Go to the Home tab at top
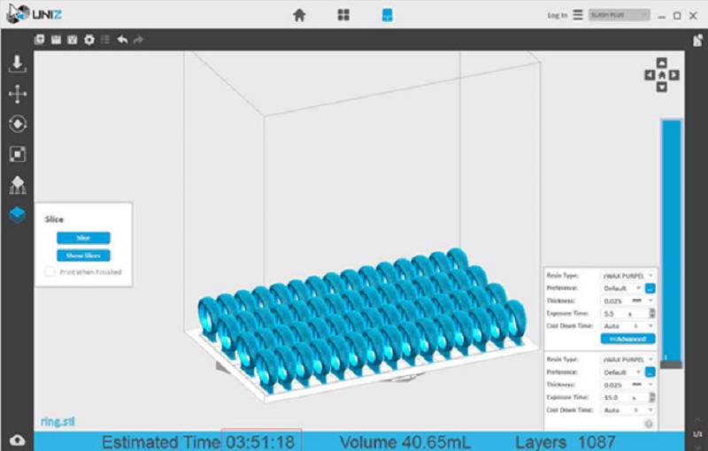708x451 pixels. tap(300, 15)
